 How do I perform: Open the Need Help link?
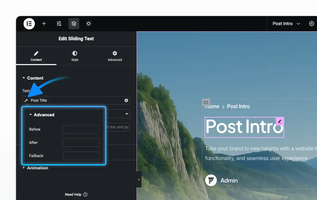(76, 195)
